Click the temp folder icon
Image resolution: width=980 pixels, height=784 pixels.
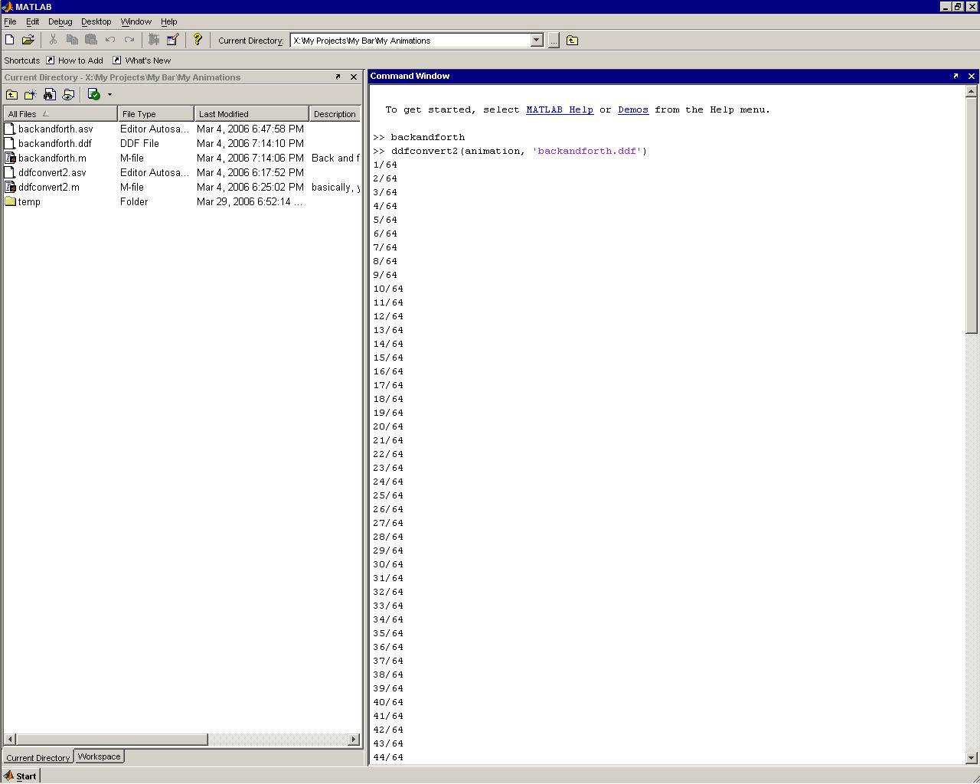[10, 201]
